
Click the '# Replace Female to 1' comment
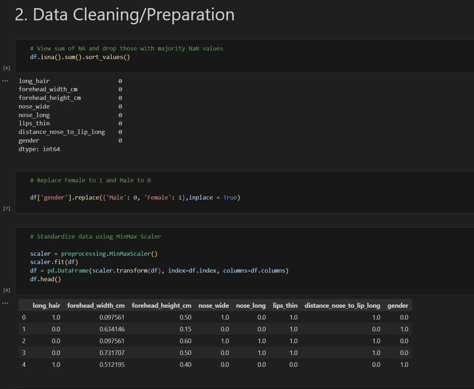coord(91,180)
